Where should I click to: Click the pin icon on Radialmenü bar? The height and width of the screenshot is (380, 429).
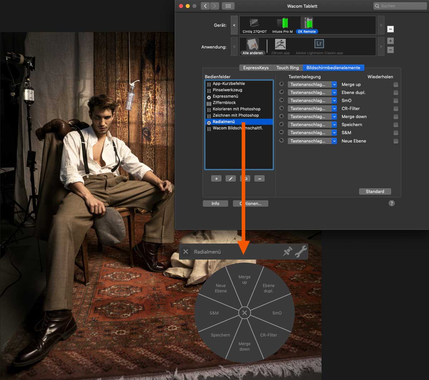(287, 252)
